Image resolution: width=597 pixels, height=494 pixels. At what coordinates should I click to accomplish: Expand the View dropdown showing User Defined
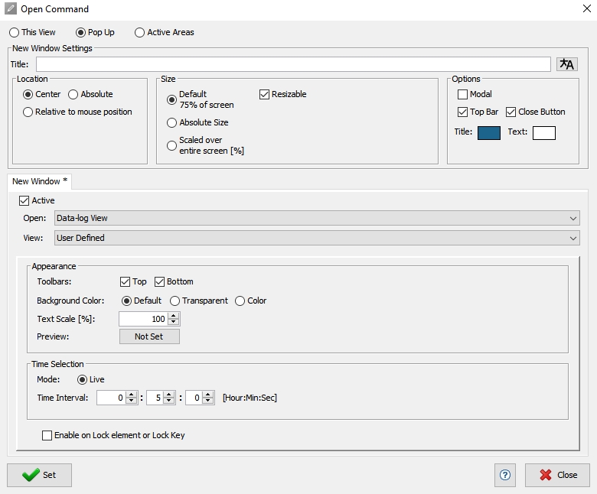pos(317,238)
